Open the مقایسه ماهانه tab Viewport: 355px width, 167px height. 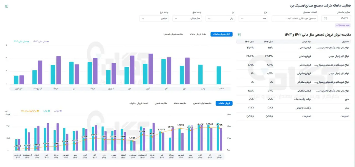point(180,103)
